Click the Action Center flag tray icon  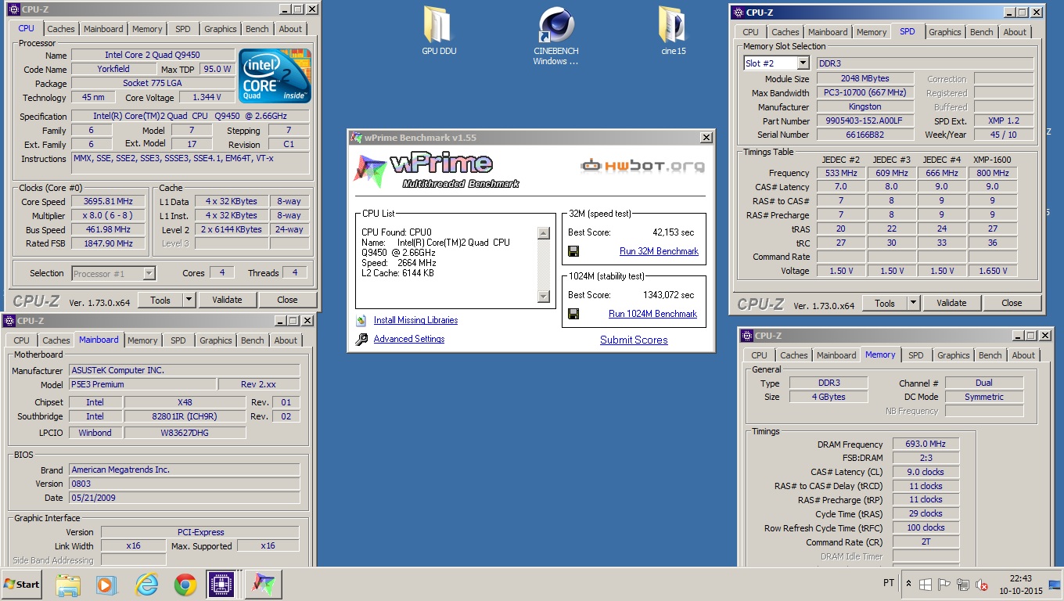tap(944, 585)
